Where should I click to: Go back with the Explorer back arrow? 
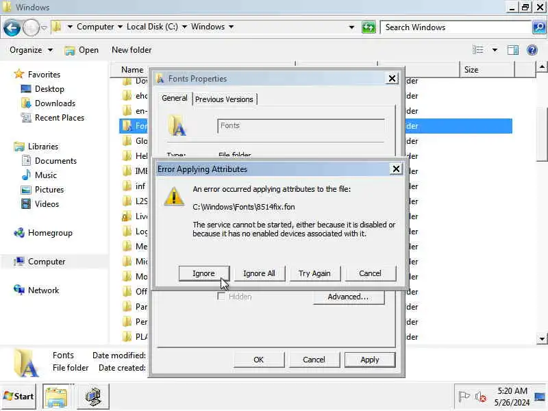[12, 27]
